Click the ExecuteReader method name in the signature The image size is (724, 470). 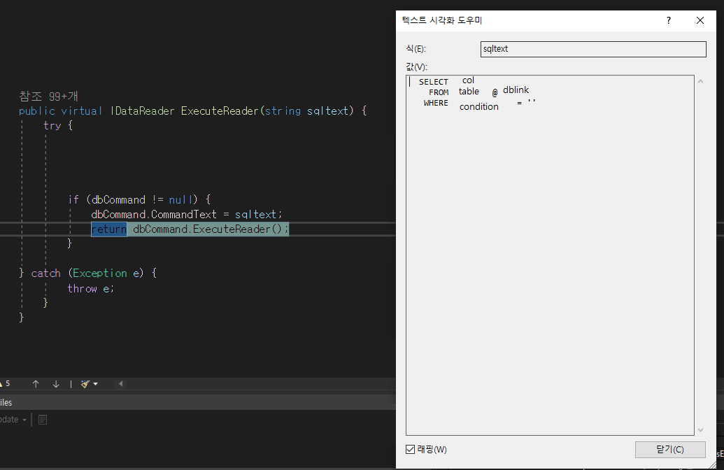[x=220, y=111]
